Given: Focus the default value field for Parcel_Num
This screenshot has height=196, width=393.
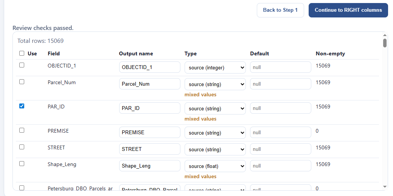Looking at the screenshot, I should 280,84.
